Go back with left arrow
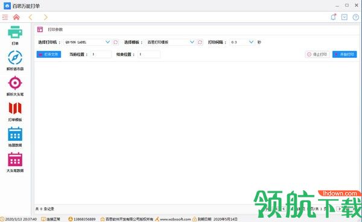The width and height of the screenshot is (362, 222). 31,17
